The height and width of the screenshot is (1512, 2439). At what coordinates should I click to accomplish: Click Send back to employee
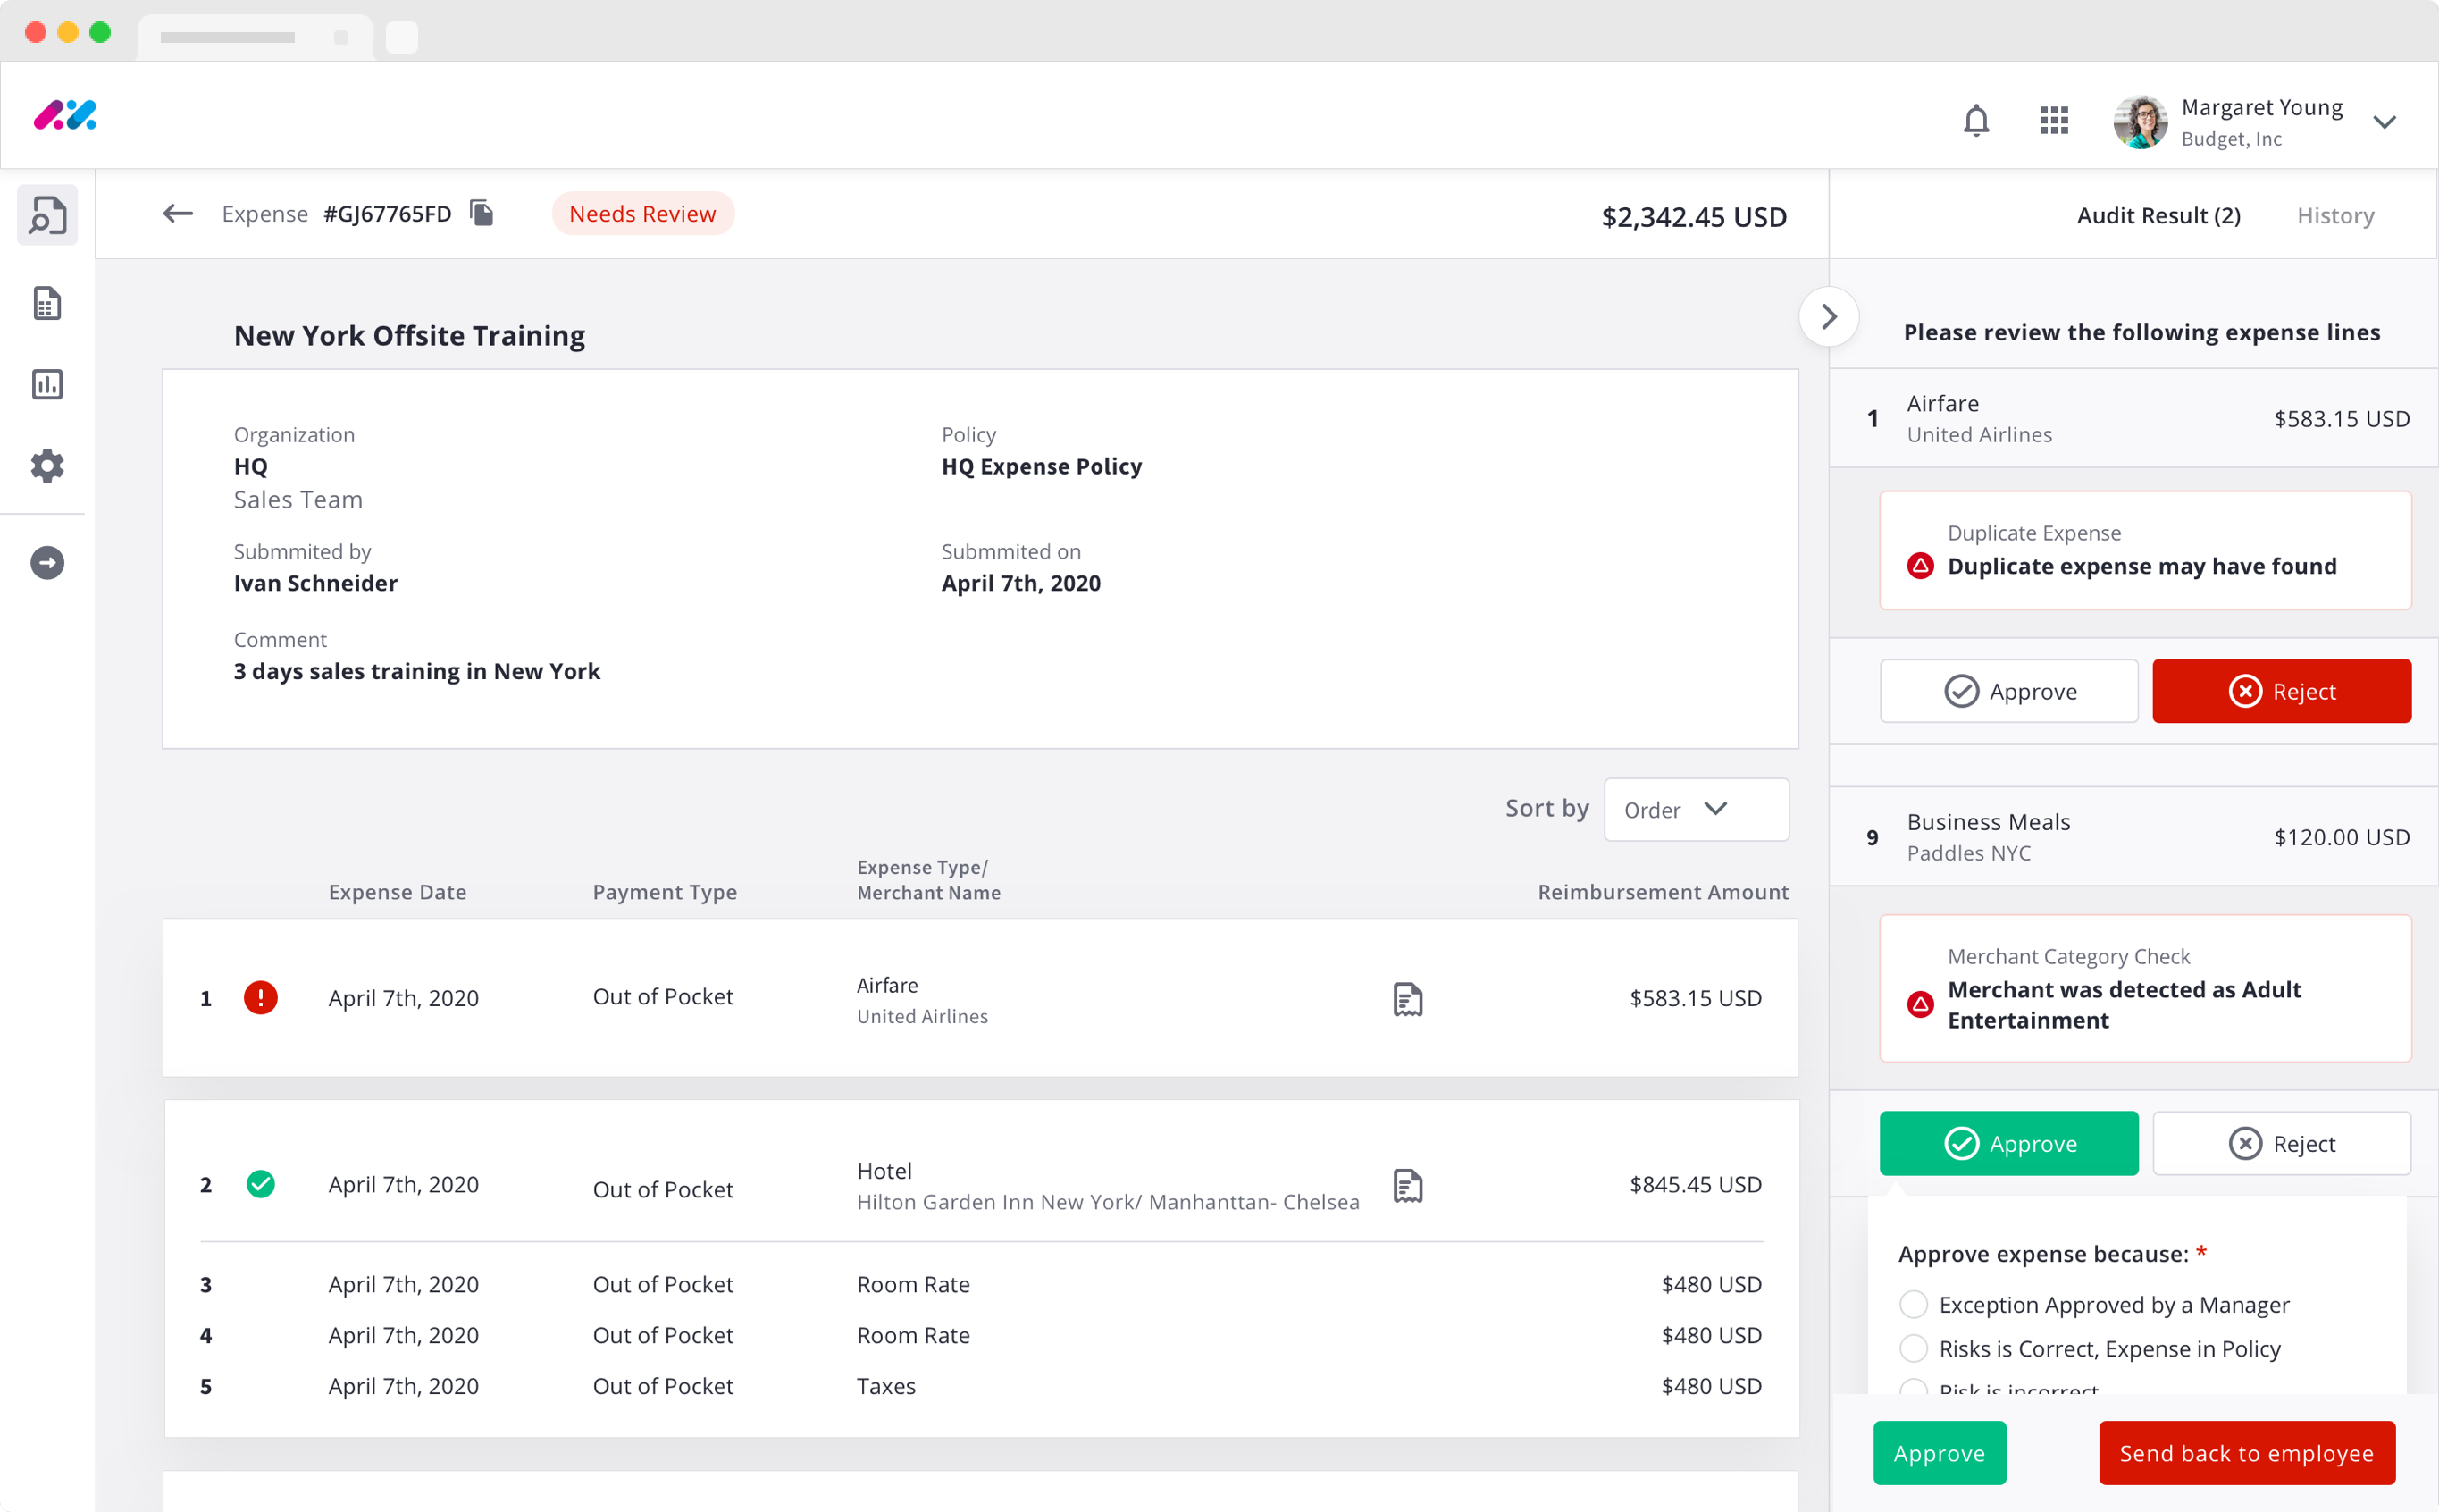tap(2246, 1453)
